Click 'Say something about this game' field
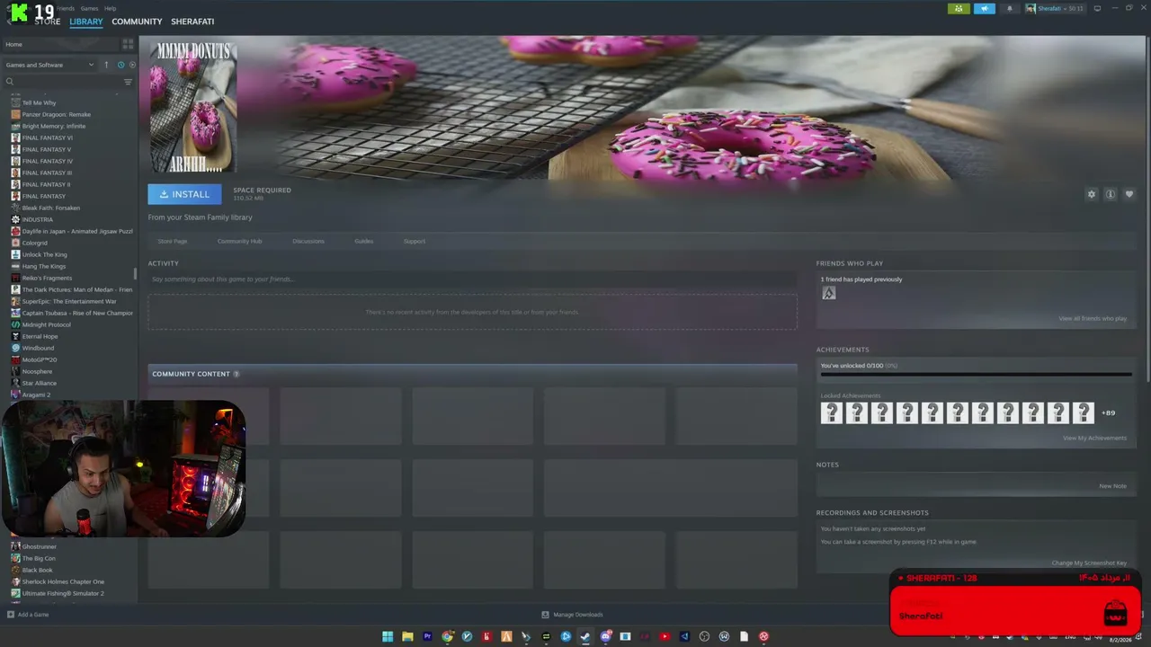The image size is (1151, 647). point(472,279)
